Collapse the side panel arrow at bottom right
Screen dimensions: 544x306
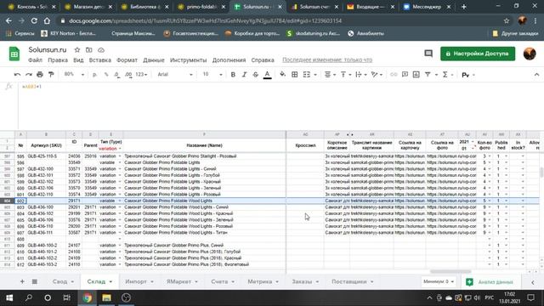pyautogui.click(x=533, y=282)
